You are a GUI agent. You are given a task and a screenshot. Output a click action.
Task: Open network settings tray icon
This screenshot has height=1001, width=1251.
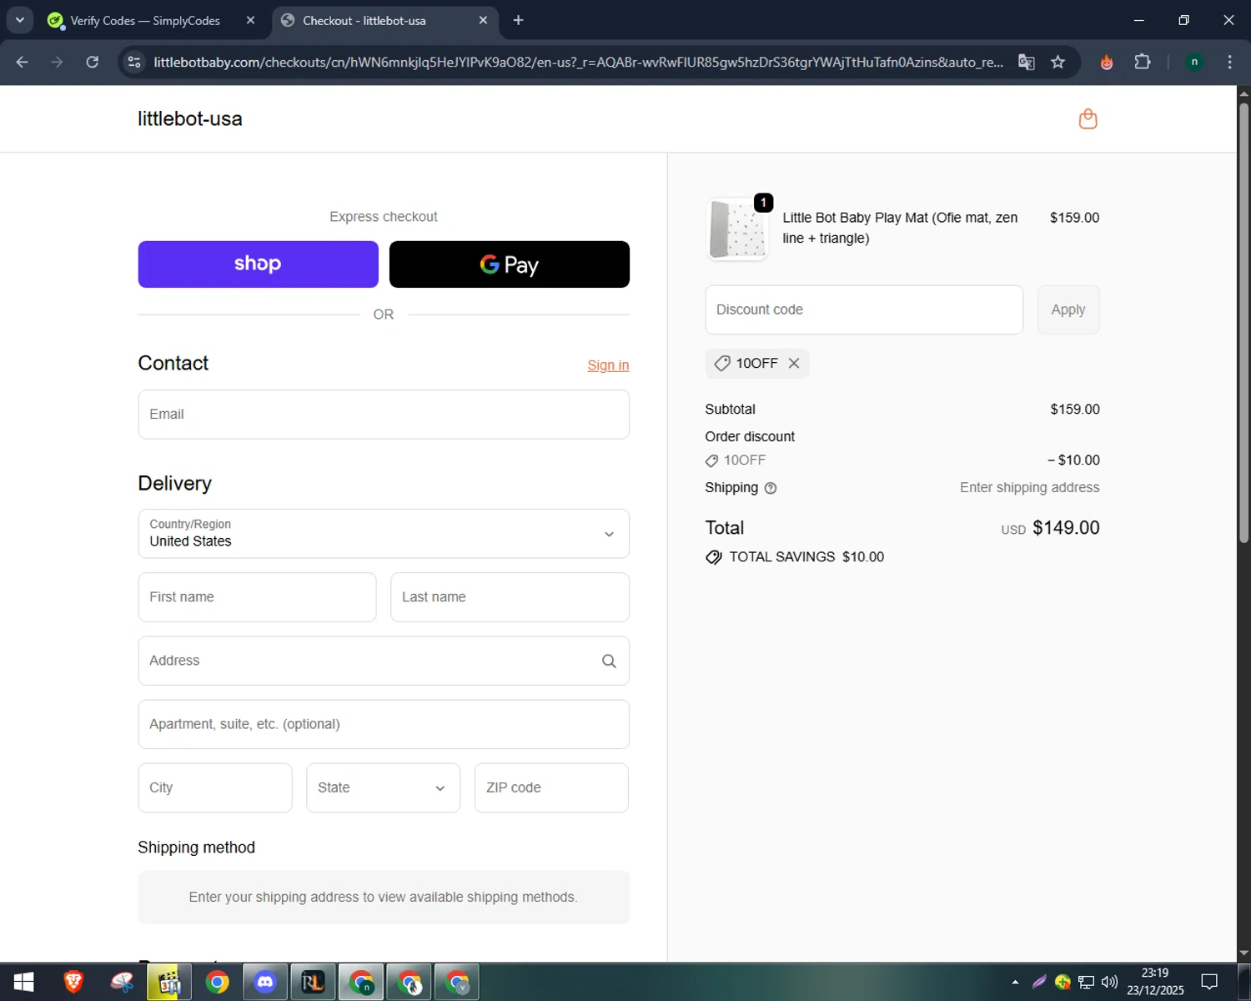point(1086,982)
